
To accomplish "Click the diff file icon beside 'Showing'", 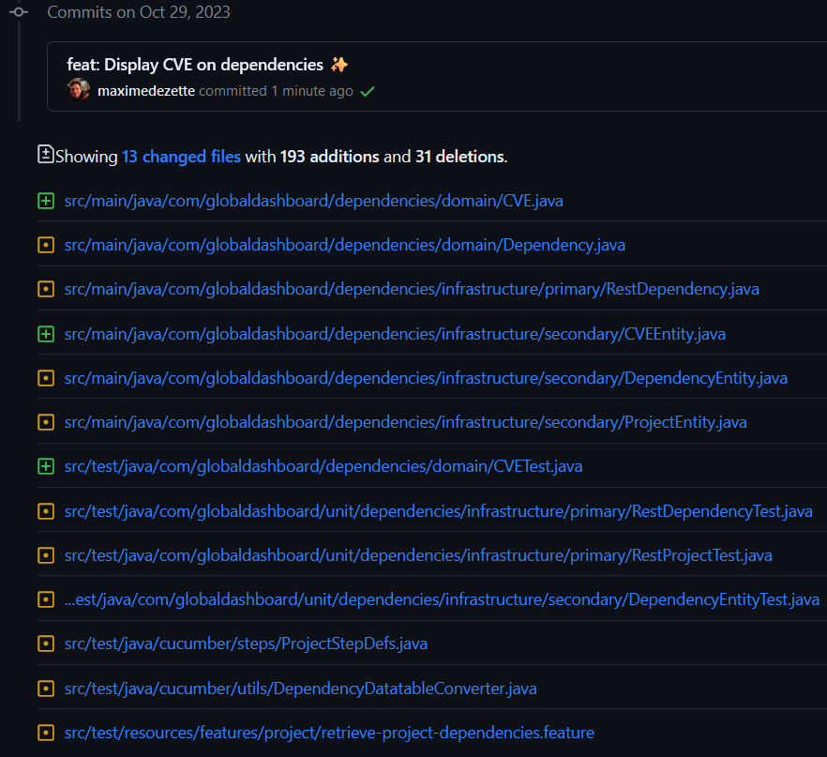I will (x=45, y=154).
